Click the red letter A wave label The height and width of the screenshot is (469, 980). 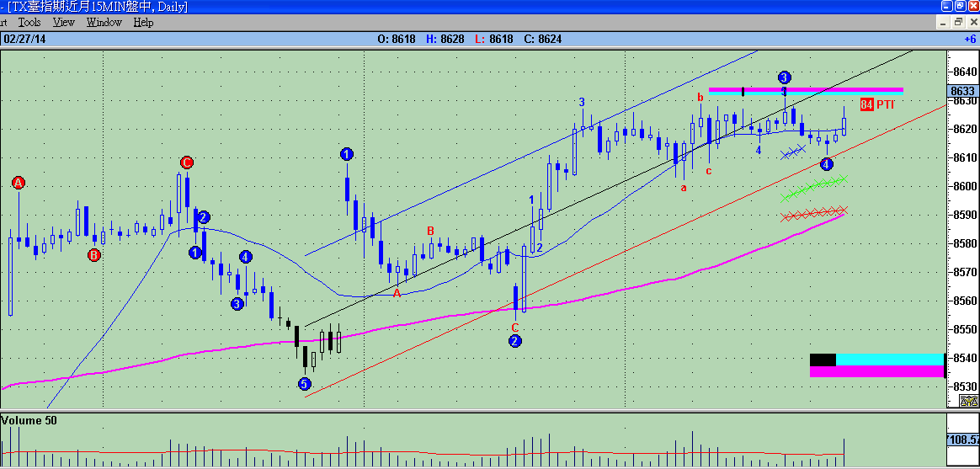coord(397,293)
